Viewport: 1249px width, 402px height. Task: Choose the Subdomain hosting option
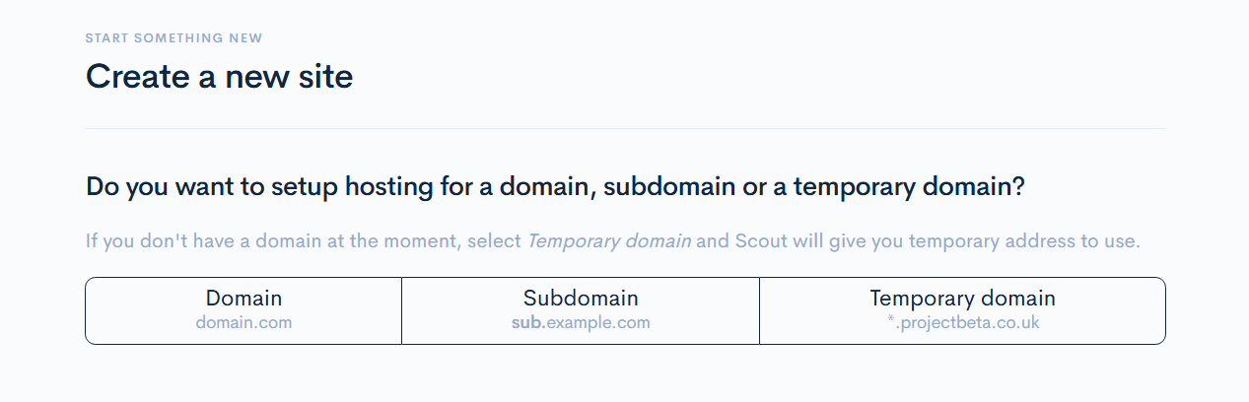[x=581, y=310]
